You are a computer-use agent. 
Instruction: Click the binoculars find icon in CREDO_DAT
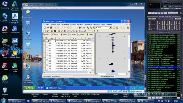point(55,31)
